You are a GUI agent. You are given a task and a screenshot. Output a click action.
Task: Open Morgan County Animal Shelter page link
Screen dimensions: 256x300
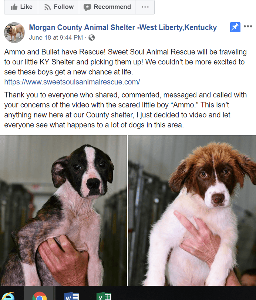(123, 27)
